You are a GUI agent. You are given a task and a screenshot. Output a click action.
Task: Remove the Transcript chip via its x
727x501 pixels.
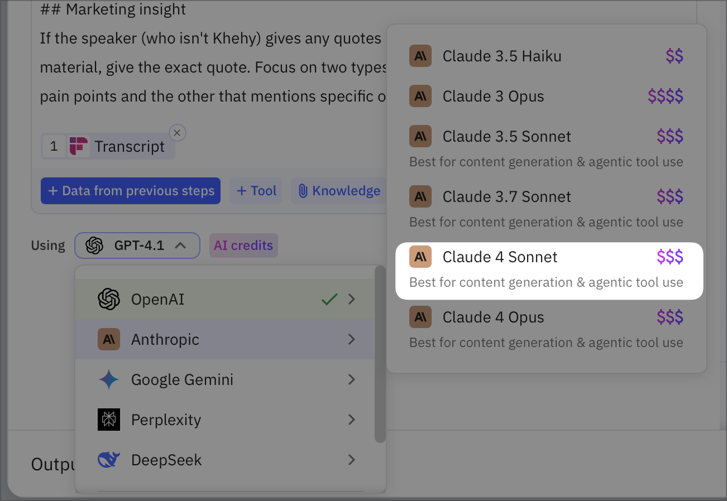177,133
